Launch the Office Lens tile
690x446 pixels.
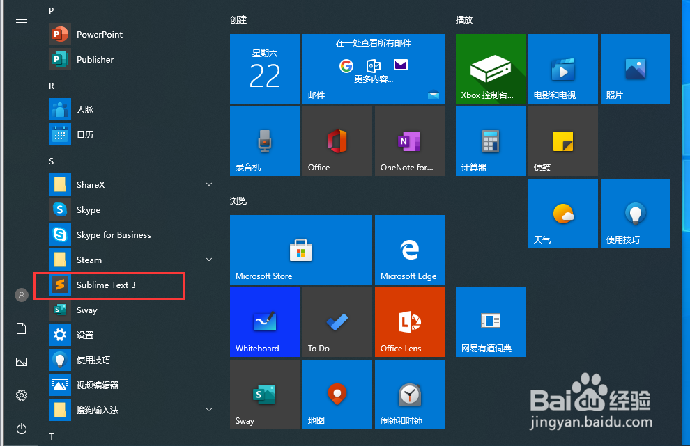410,322
